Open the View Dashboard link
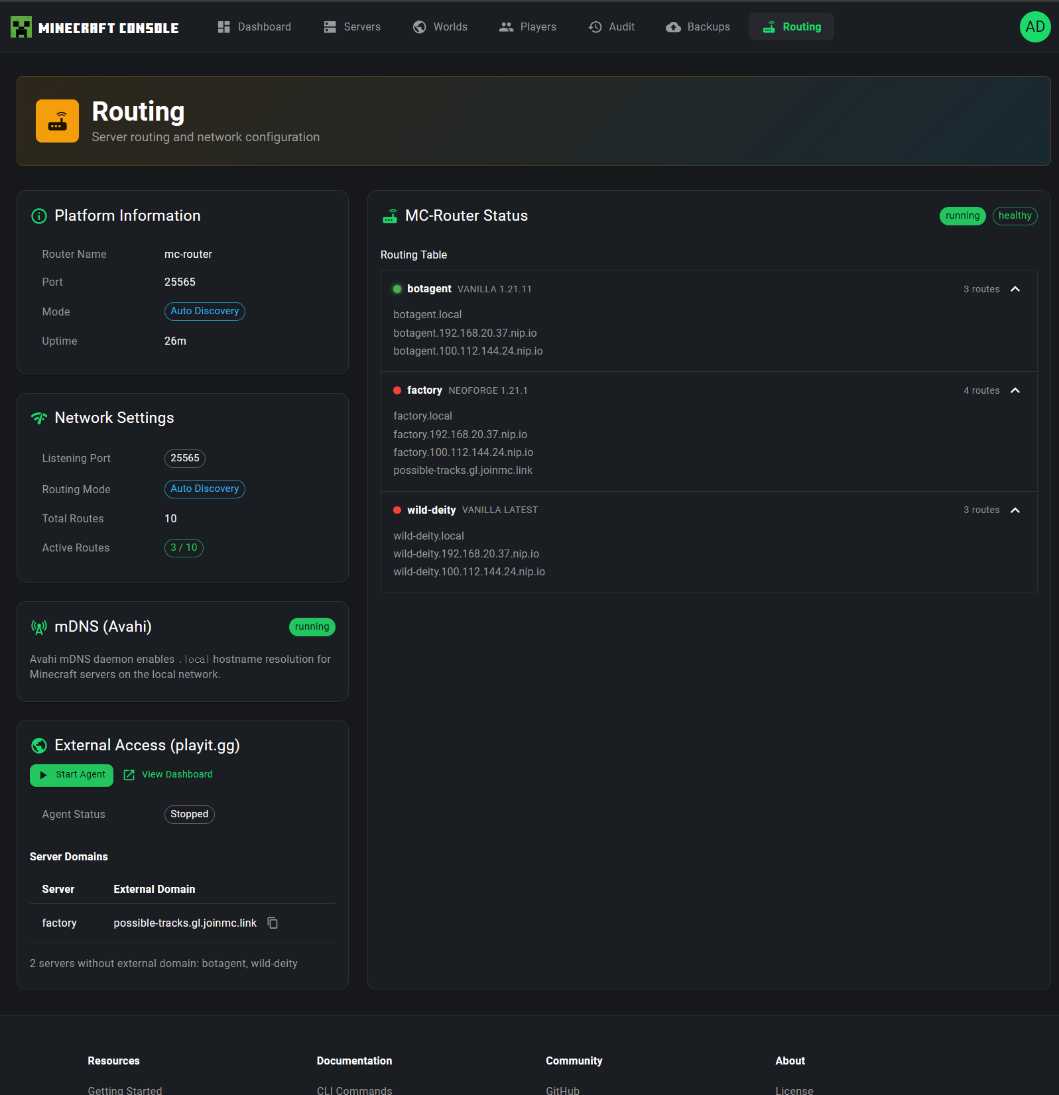Image resolution: width=1059 pixels, height=1095 pixels. (x=168, y=775)
